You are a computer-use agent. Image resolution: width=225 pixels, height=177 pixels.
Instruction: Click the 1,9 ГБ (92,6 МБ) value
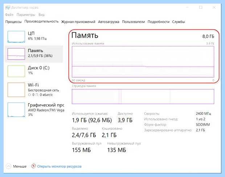click(x=92, y=120)
